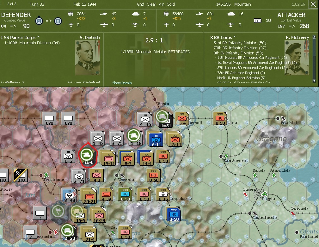Select 11th Hussars BR Armoured Car Regiment entry
Viewport: 319px width, 247px height.
tap(251, 58)
